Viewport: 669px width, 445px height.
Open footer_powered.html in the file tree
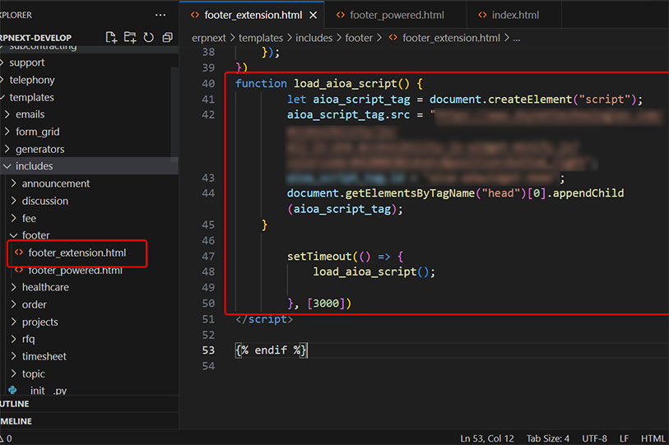[75, 271]
